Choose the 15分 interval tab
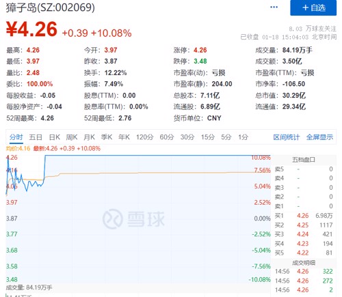Image resolution: width=342 pixels, height=297 pixels. (208, 137)
